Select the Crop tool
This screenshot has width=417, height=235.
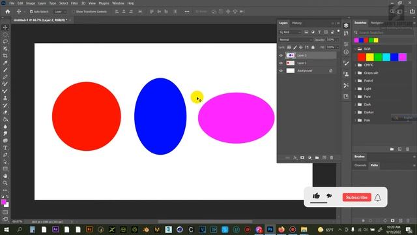[5, 55]
